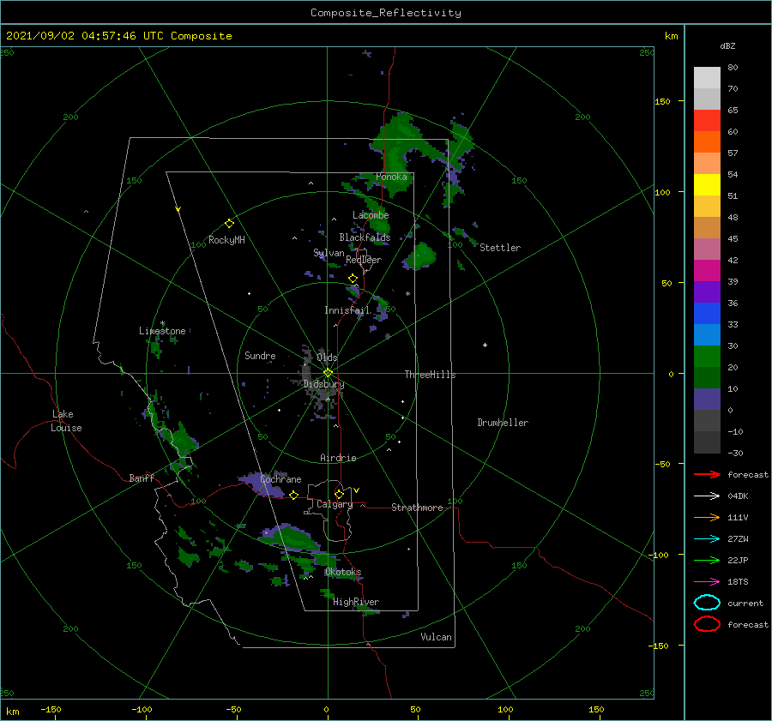Click the red 'forecast' ellipse icon
The image size is (772, 721).
pyautogui.click(x=707, y=624)
